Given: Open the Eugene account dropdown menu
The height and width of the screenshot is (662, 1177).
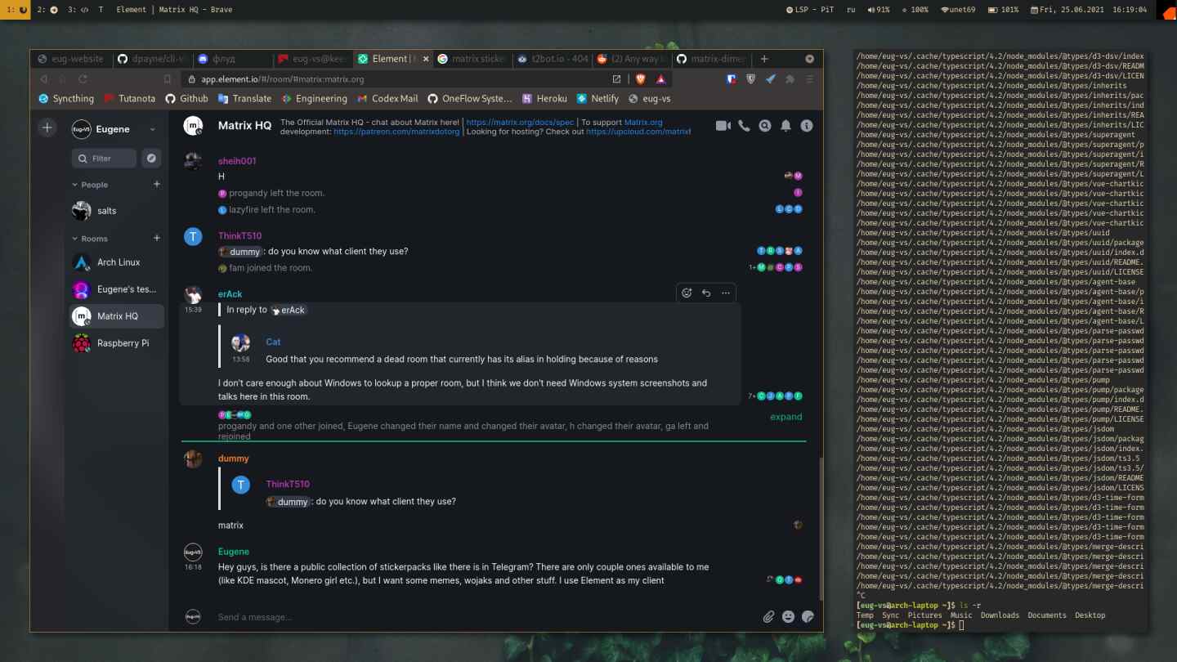Looking at the screenshot, I should pyautogui.click(x=152, y=129).
